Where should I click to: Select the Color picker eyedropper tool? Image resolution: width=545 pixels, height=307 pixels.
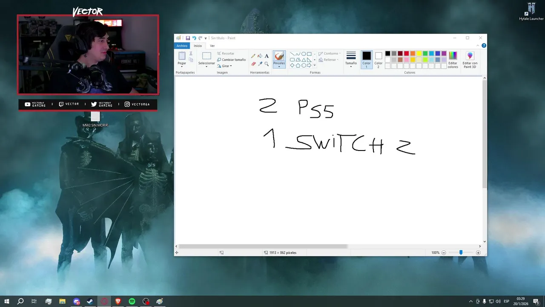click(x=260, y=64)
